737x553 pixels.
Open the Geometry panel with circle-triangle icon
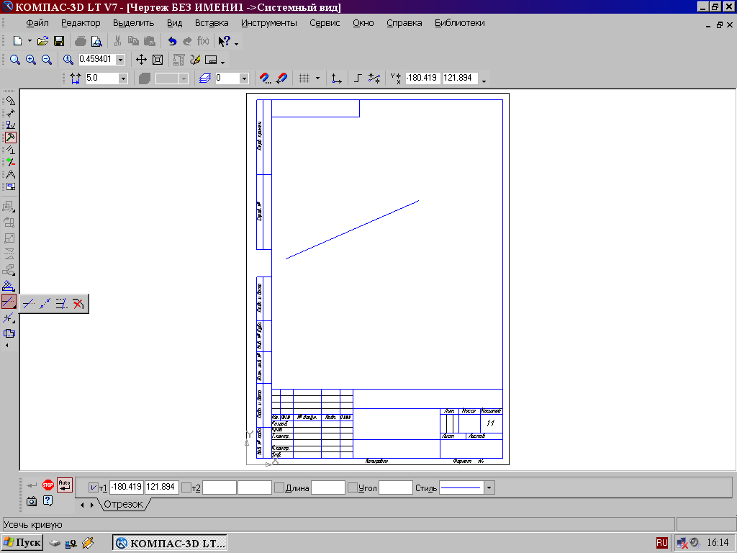(x=10, y=101)
